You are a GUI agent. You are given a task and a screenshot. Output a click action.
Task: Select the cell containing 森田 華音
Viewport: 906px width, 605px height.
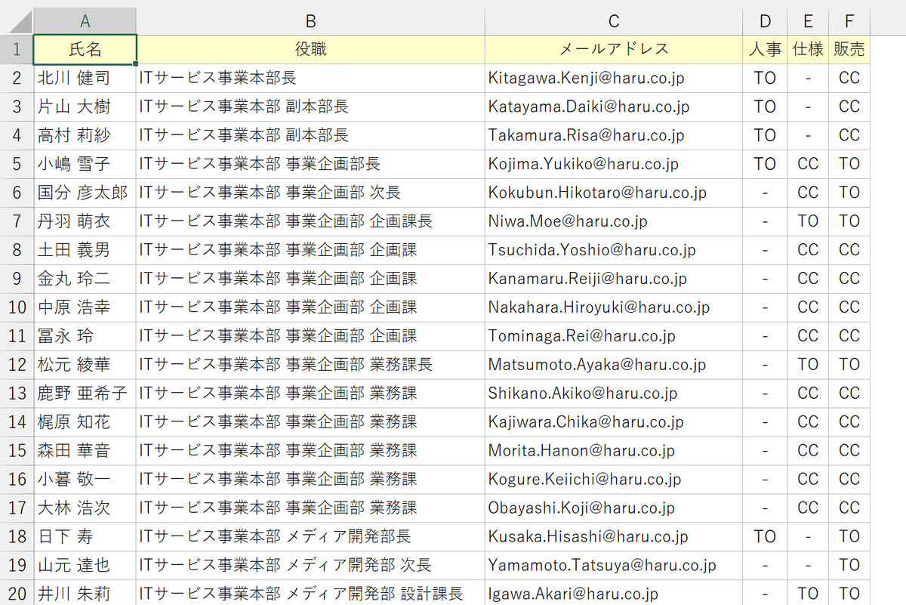85,451
